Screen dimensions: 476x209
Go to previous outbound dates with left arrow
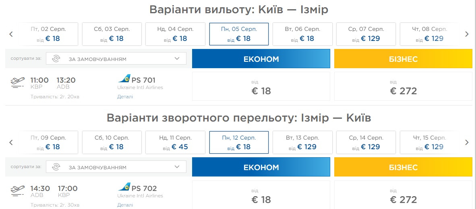pos(11,34)
